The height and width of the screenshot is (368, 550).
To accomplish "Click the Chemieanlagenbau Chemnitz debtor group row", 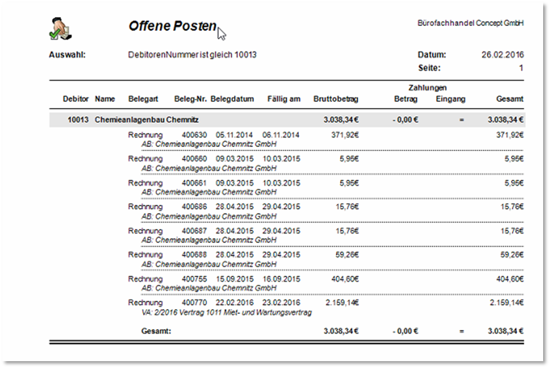I will [147, 120].
